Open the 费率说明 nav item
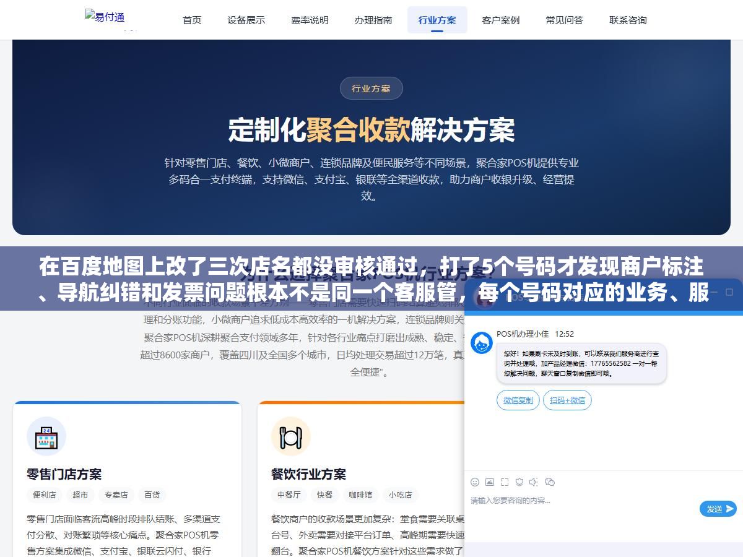This screenshot has height=557, width=743. point(310,20)
